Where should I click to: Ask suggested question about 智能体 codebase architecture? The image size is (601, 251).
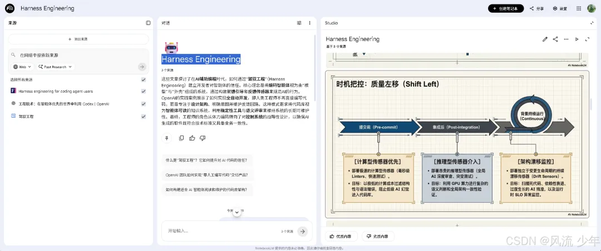pos(208,189)
